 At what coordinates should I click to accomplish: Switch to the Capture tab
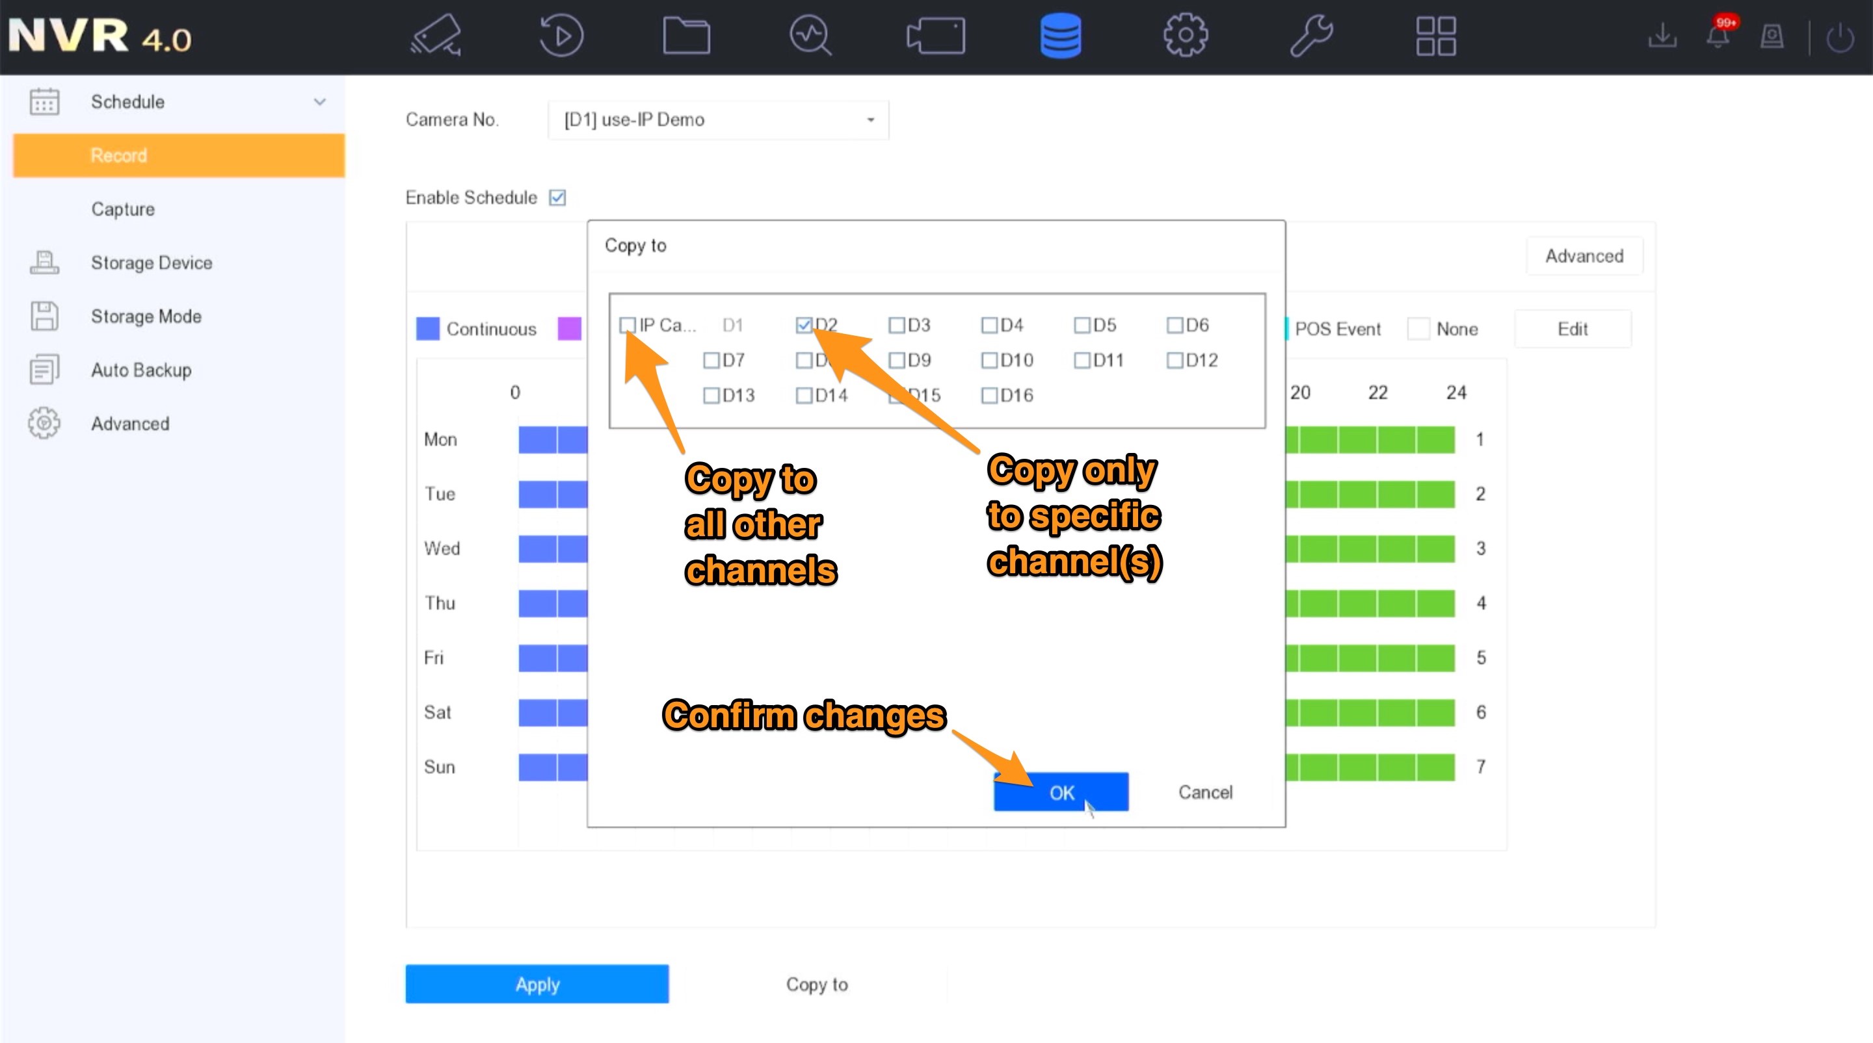click(x=122, y=209)
